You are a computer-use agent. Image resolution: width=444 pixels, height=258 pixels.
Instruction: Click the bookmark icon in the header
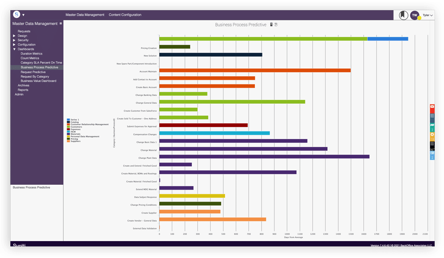404,15
